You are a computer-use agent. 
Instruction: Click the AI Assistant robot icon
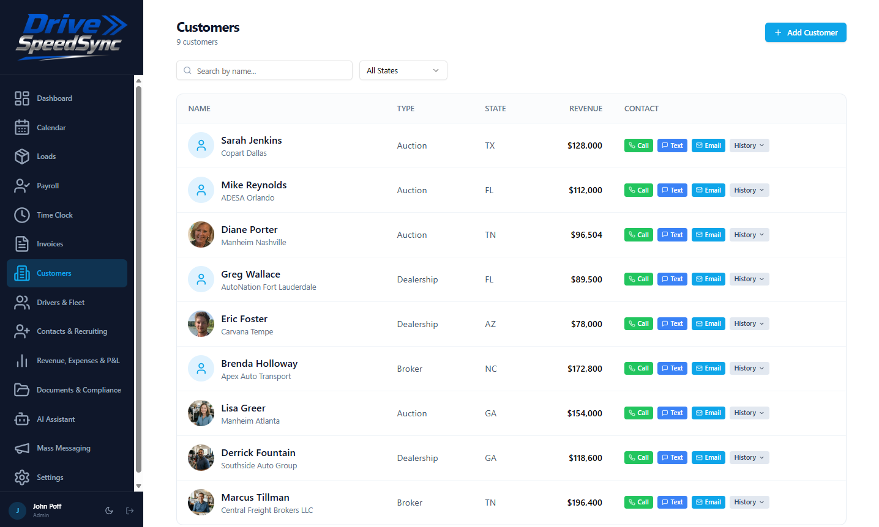22,419
